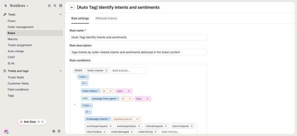
Task: Remove the order/wrong intent
Action: tap(155, 132)
